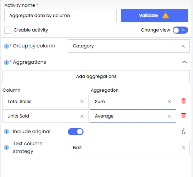Toggle the Change view switch
The height and width of the screenshot is (177, 193).
pos(180,30)
